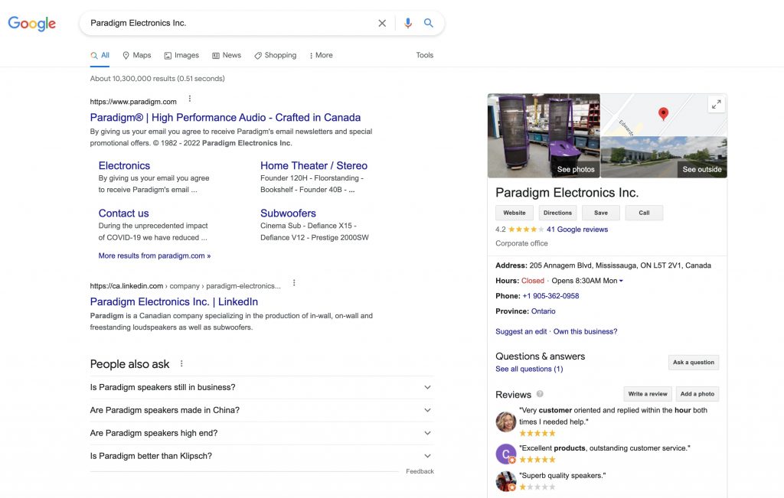This screenshot has width=784, height=498.
Task: Click the red map pin marker
Action: [x=664, y=114]
